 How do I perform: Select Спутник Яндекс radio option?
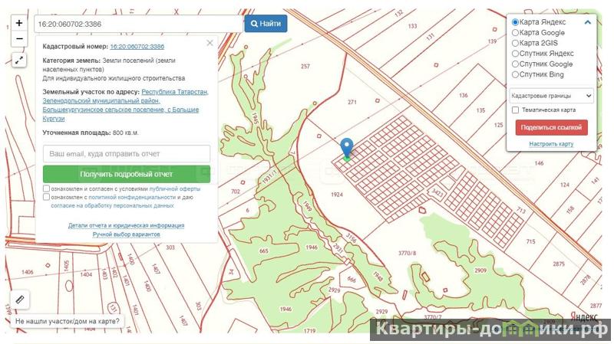(515, 54)
